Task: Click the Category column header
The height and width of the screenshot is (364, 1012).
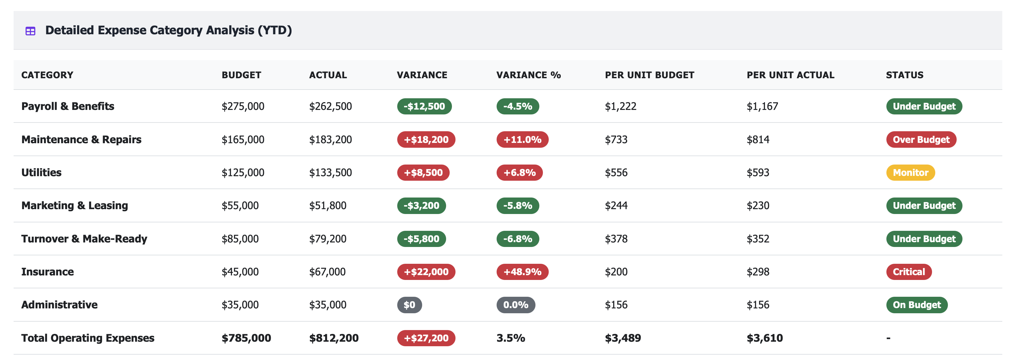Action: click(47, 75)
